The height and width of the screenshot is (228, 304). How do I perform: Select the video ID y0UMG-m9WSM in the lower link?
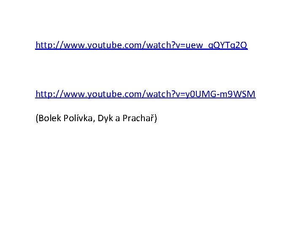coord(221,94)
